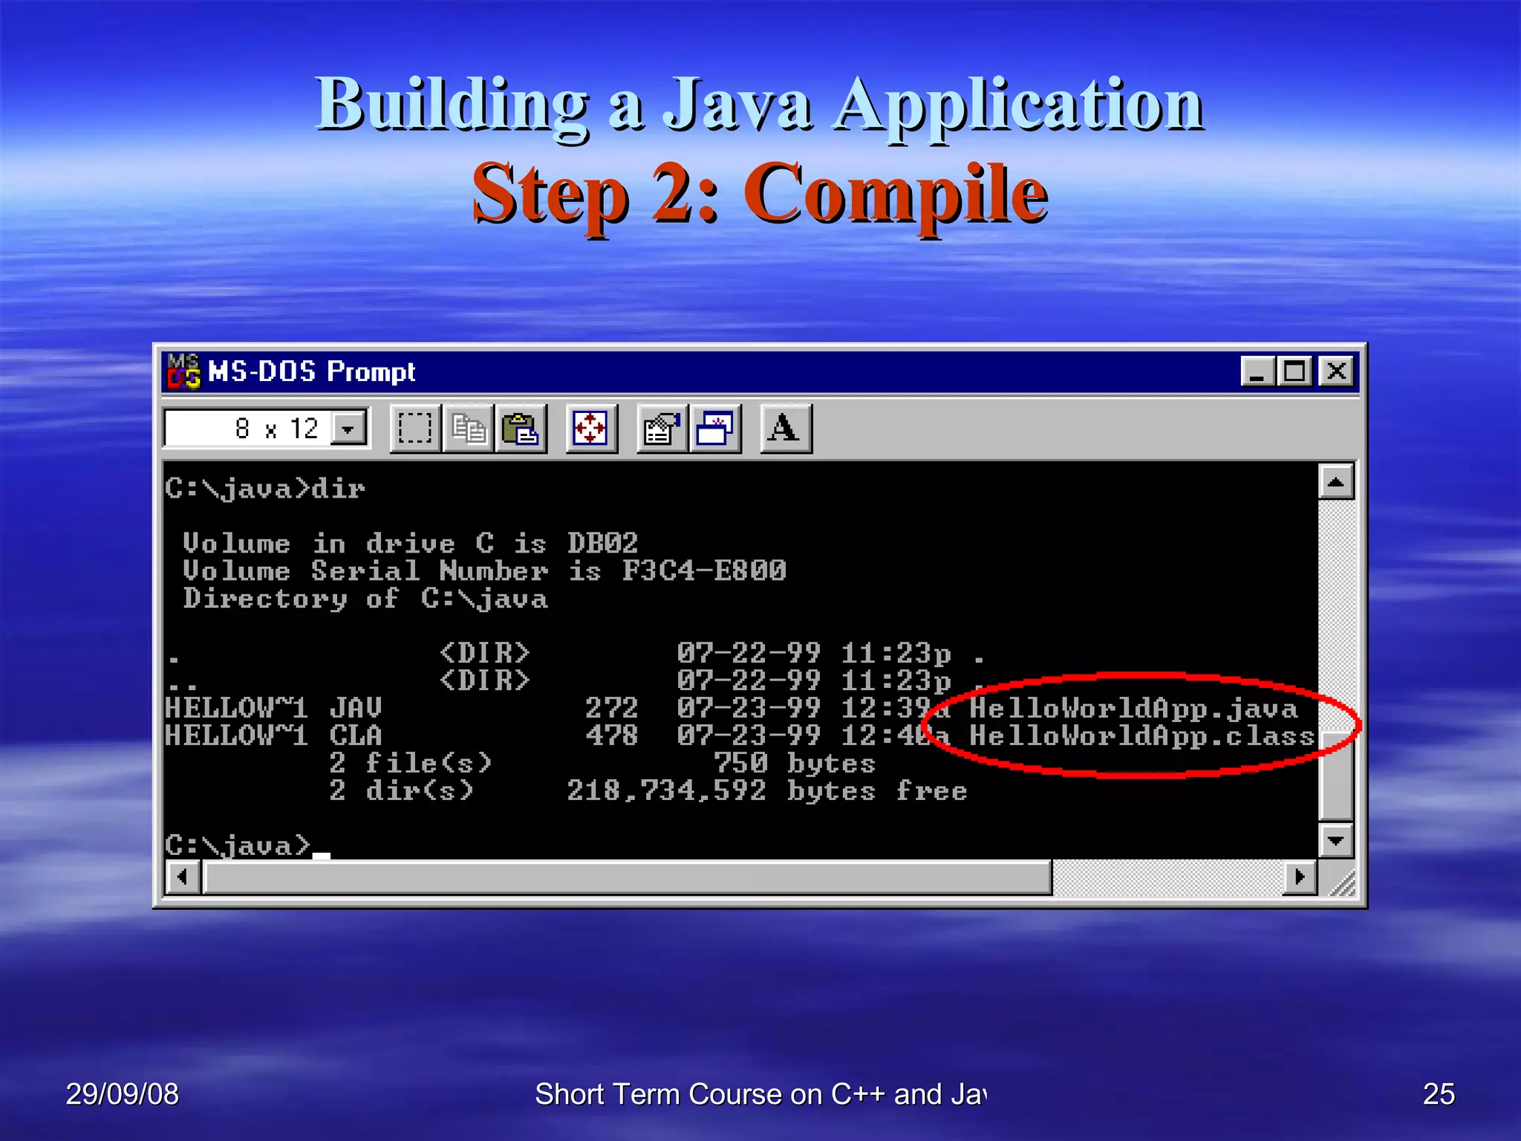
Task: Click the Font 'A' toolbar icon
Action: click(785, 429)
